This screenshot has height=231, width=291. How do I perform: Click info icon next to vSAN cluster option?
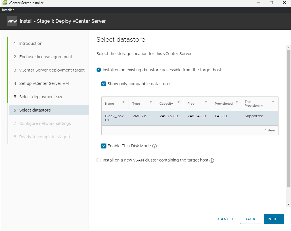click(x=212, y=160)
